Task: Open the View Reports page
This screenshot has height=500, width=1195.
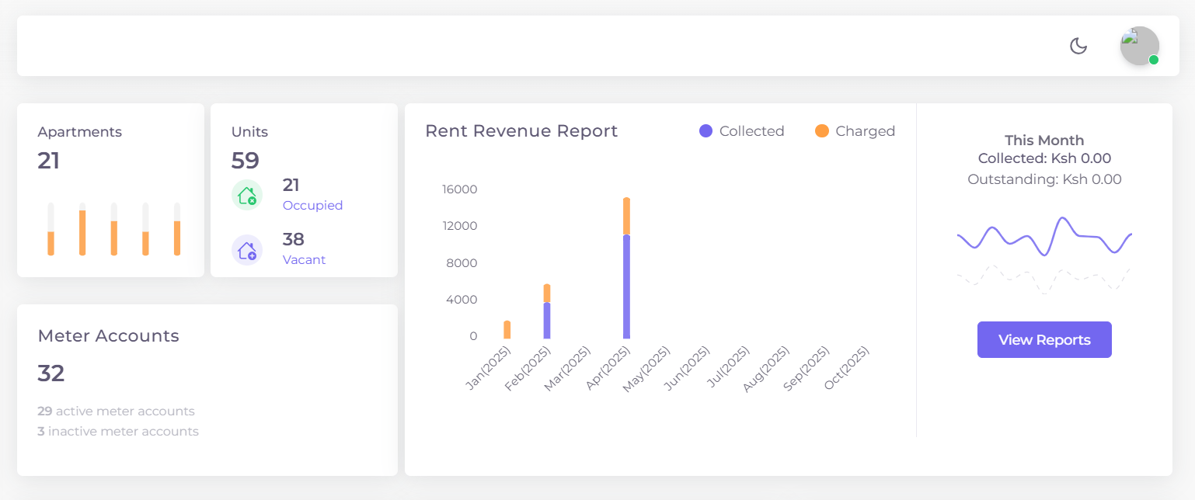Action: click(x=1044, y=339)
